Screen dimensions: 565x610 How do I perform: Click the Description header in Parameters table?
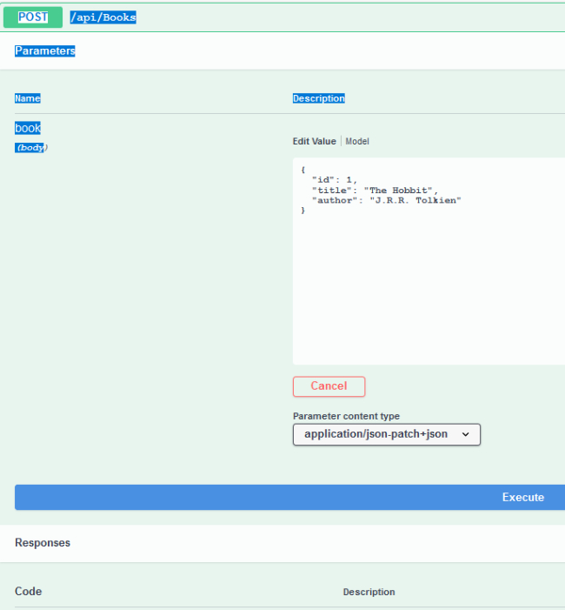318,98
